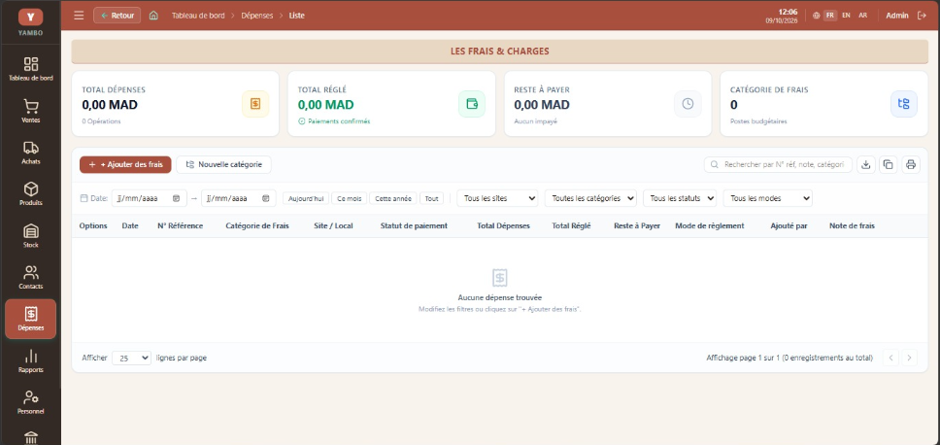
Task: Click the end date field
Action: point(239,198)
